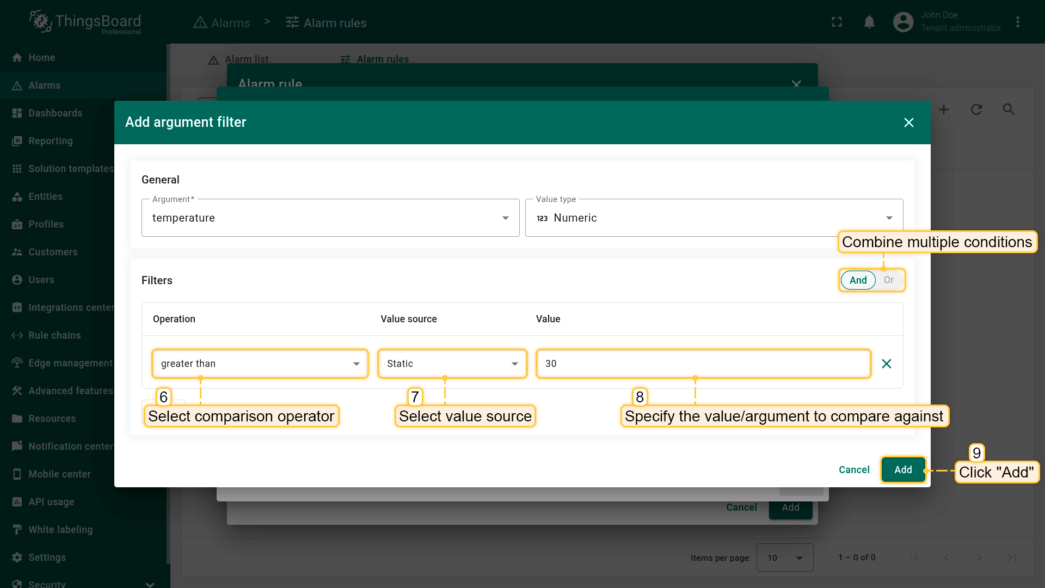
Task: Click the Add button in dialog
Action: (903, 470)
